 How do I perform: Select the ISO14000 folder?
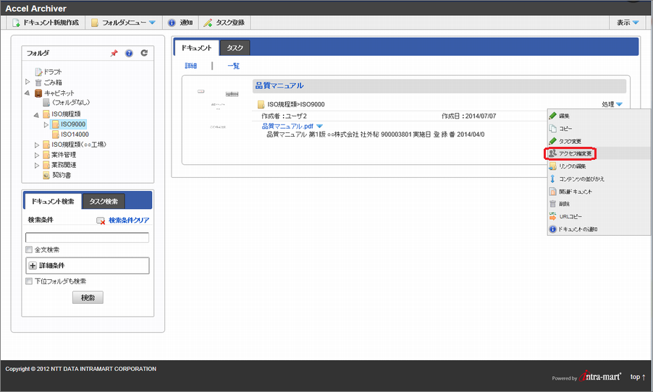(x=70, y=135)
